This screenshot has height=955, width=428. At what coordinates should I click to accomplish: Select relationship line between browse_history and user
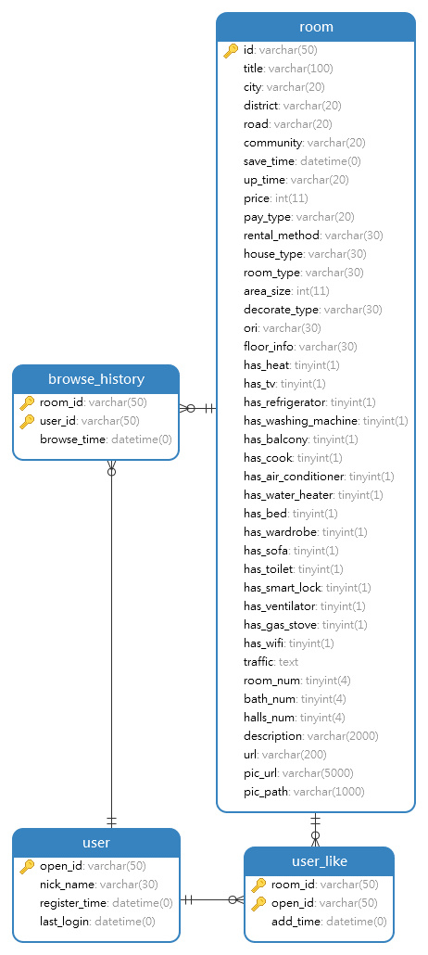click(111, 643)
